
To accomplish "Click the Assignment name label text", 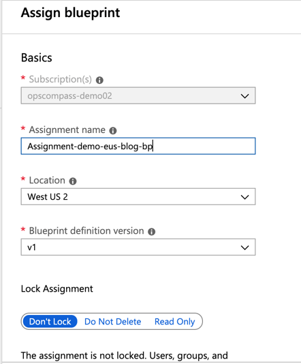I will (67, 130).
